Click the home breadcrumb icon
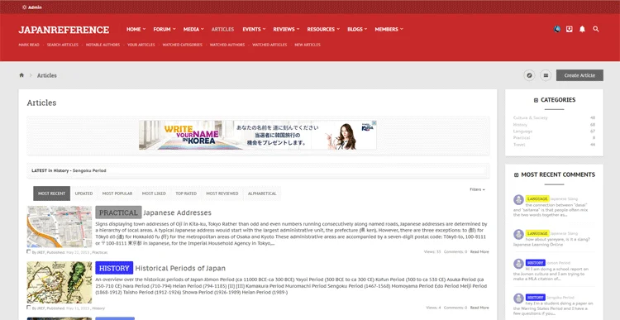Screen dimensions: 620x320 click(x=21, y=75)
